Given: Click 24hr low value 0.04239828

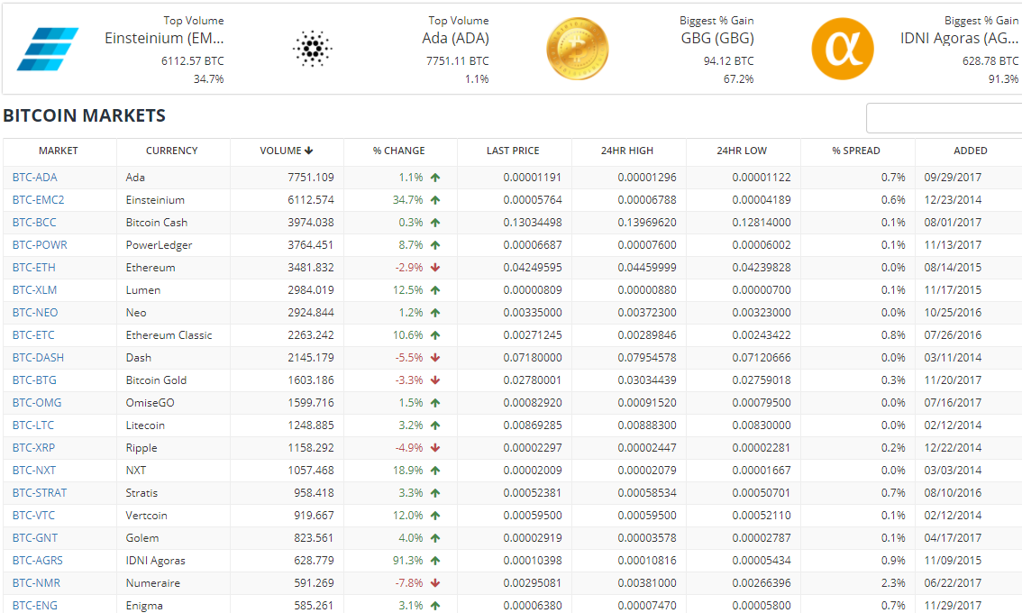Looking at the screenshot, I should pos(762,268).
